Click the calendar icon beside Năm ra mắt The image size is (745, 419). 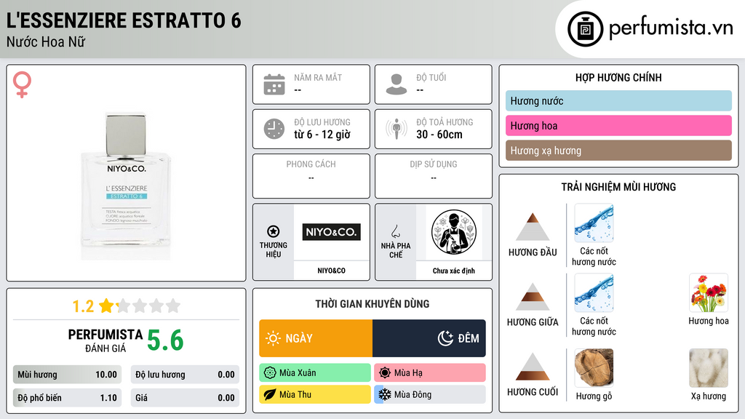click(x=274, y=84)
